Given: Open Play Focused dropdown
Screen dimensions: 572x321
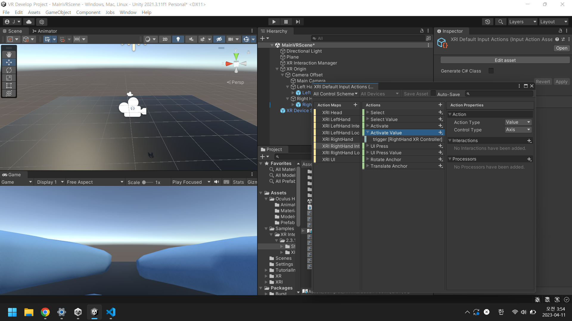Looking at the screenshot, I should point(191,182).
